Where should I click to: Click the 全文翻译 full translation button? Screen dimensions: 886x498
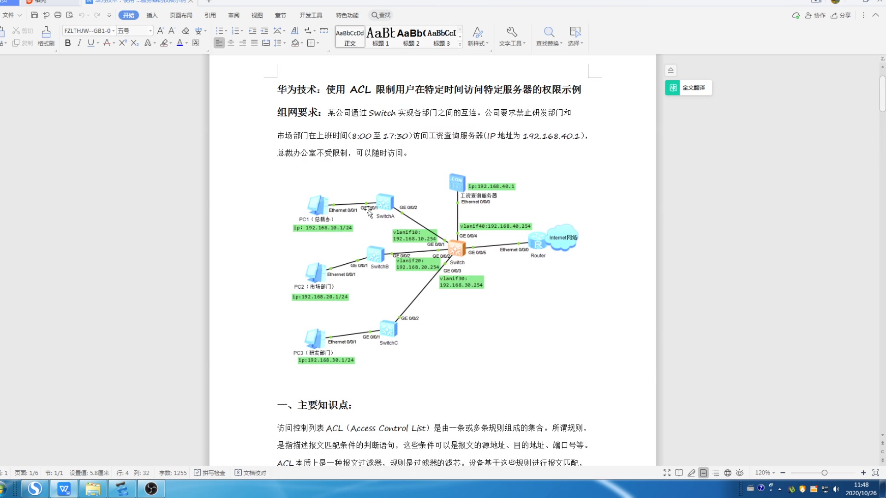[x=688, y=88]
